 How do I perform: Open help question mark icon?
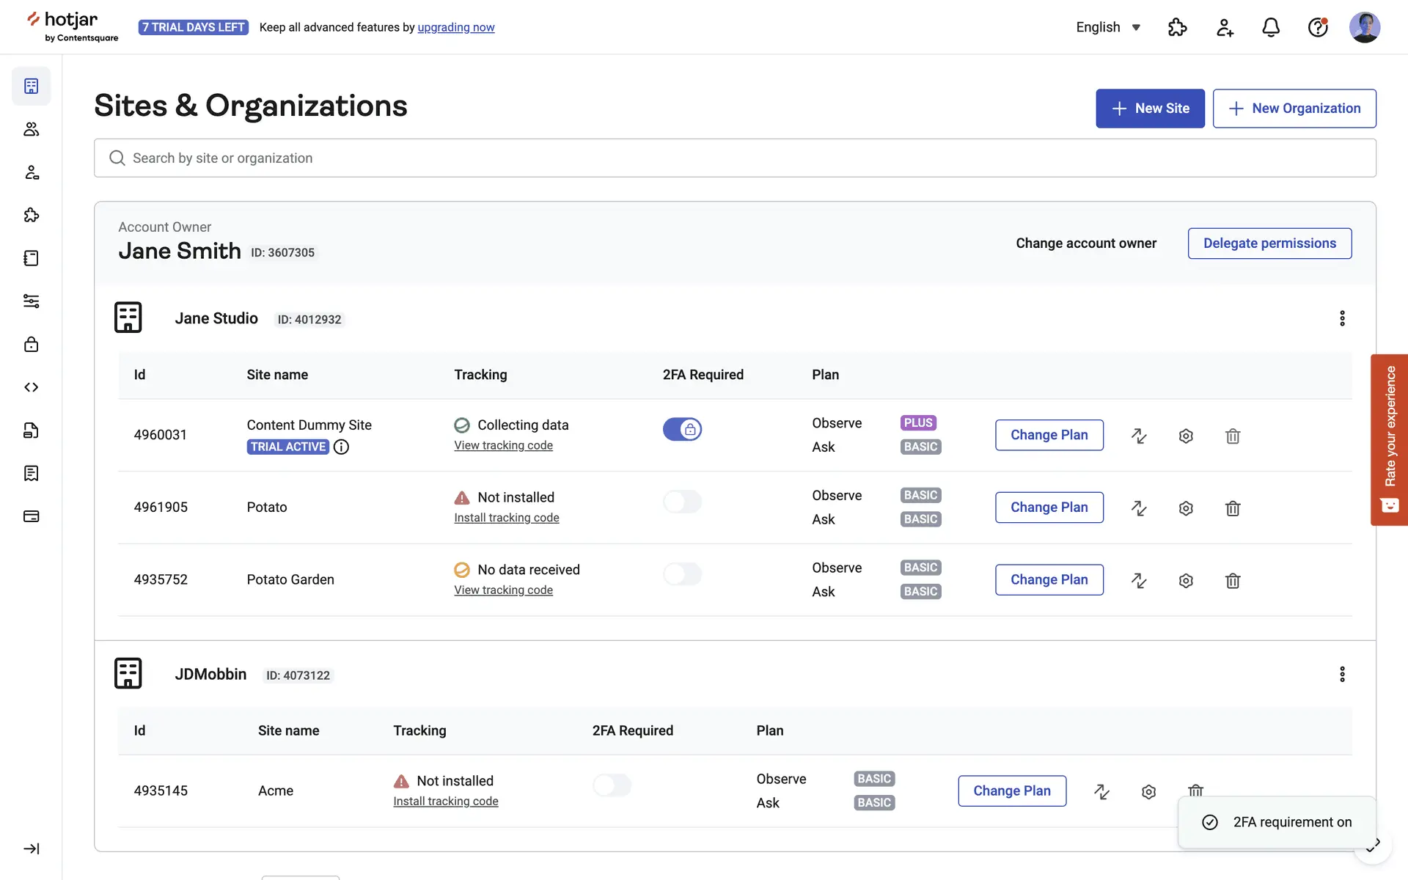coord(1318,28)
